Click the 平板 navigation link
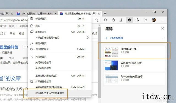Image resolution: width=176 pixels, height=103 pixels. [12, 33]
